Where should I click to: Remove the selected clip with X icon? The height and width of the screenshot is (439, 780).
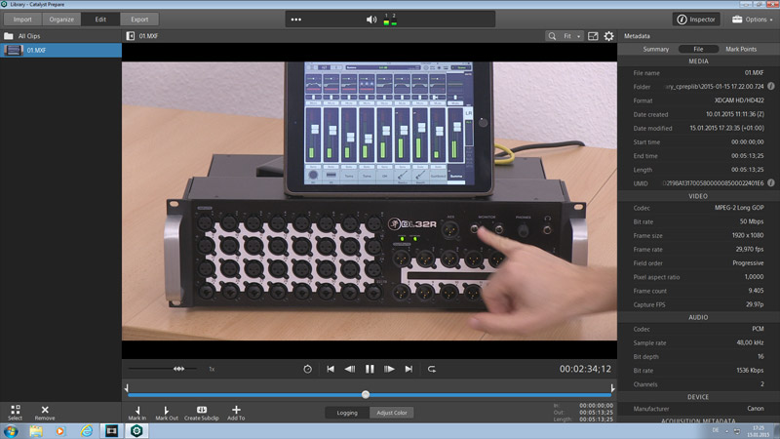click(x=45, y=410)
